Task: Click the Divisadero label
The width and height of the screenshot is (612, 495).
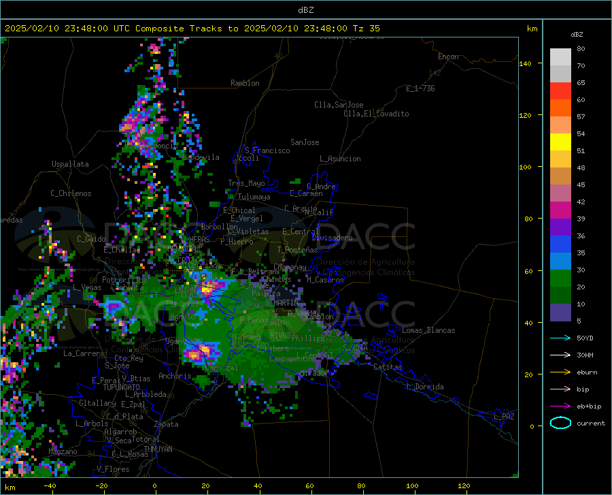Action: click(x=332, y=238)
